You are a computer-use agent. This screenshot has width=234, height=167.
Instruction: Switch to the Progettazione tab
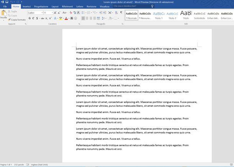[x=41, y=7]
